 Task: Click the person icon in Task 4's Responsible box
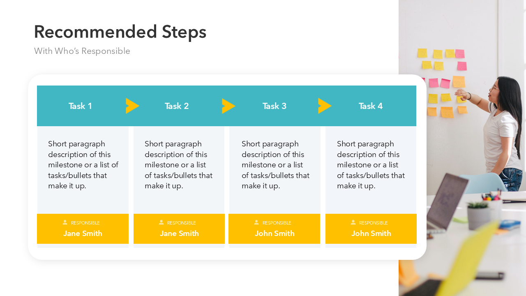coord(353,222)
